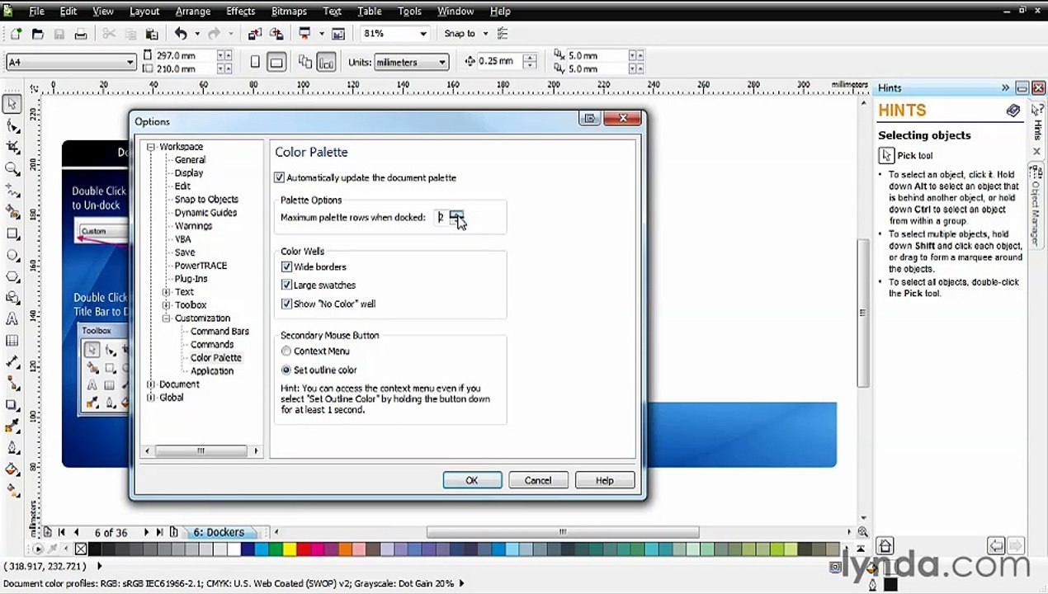Open the Bitmaps menu
This screenshot has height=594, width=1048.
(289, 12)
